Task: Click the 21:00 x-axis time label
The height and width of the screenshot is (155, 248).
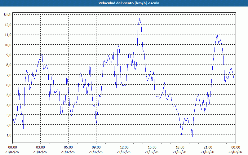Action: tap(208, 147)
